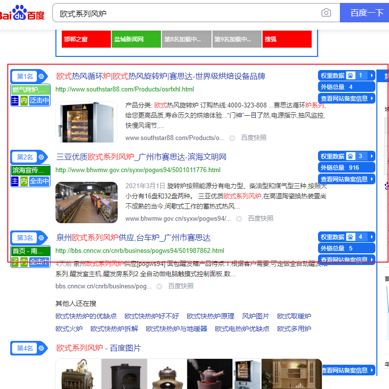Open related search 欧式电热炉优缺点
389x389 pixels.
pos(242,329)
